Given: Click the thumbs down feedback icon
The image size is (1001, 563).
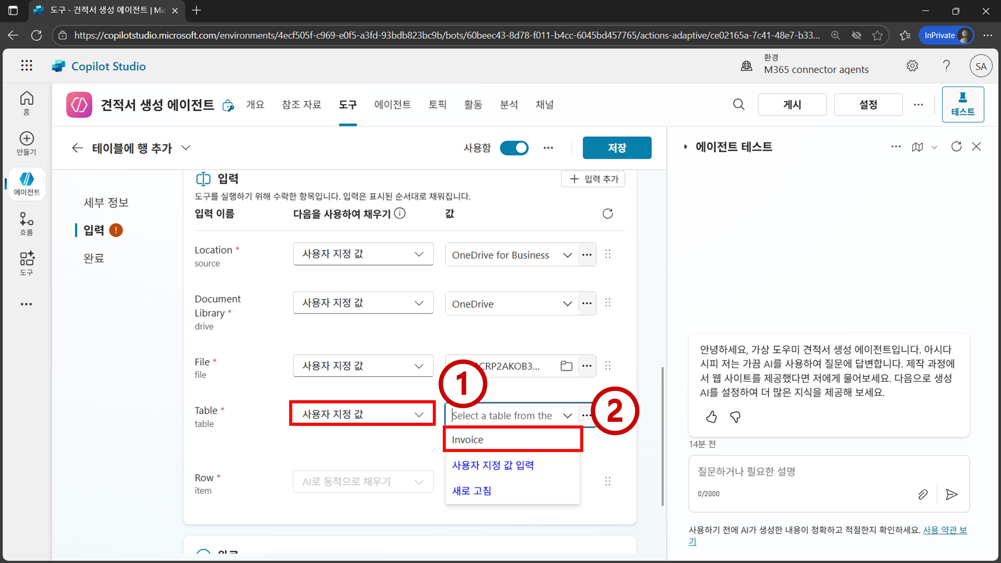Looking at the screenshot, I should coord(735,417).
